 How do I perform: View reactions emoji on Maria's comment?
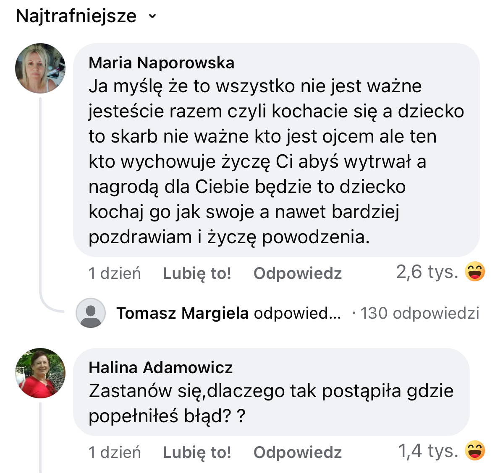pos(475,272)
